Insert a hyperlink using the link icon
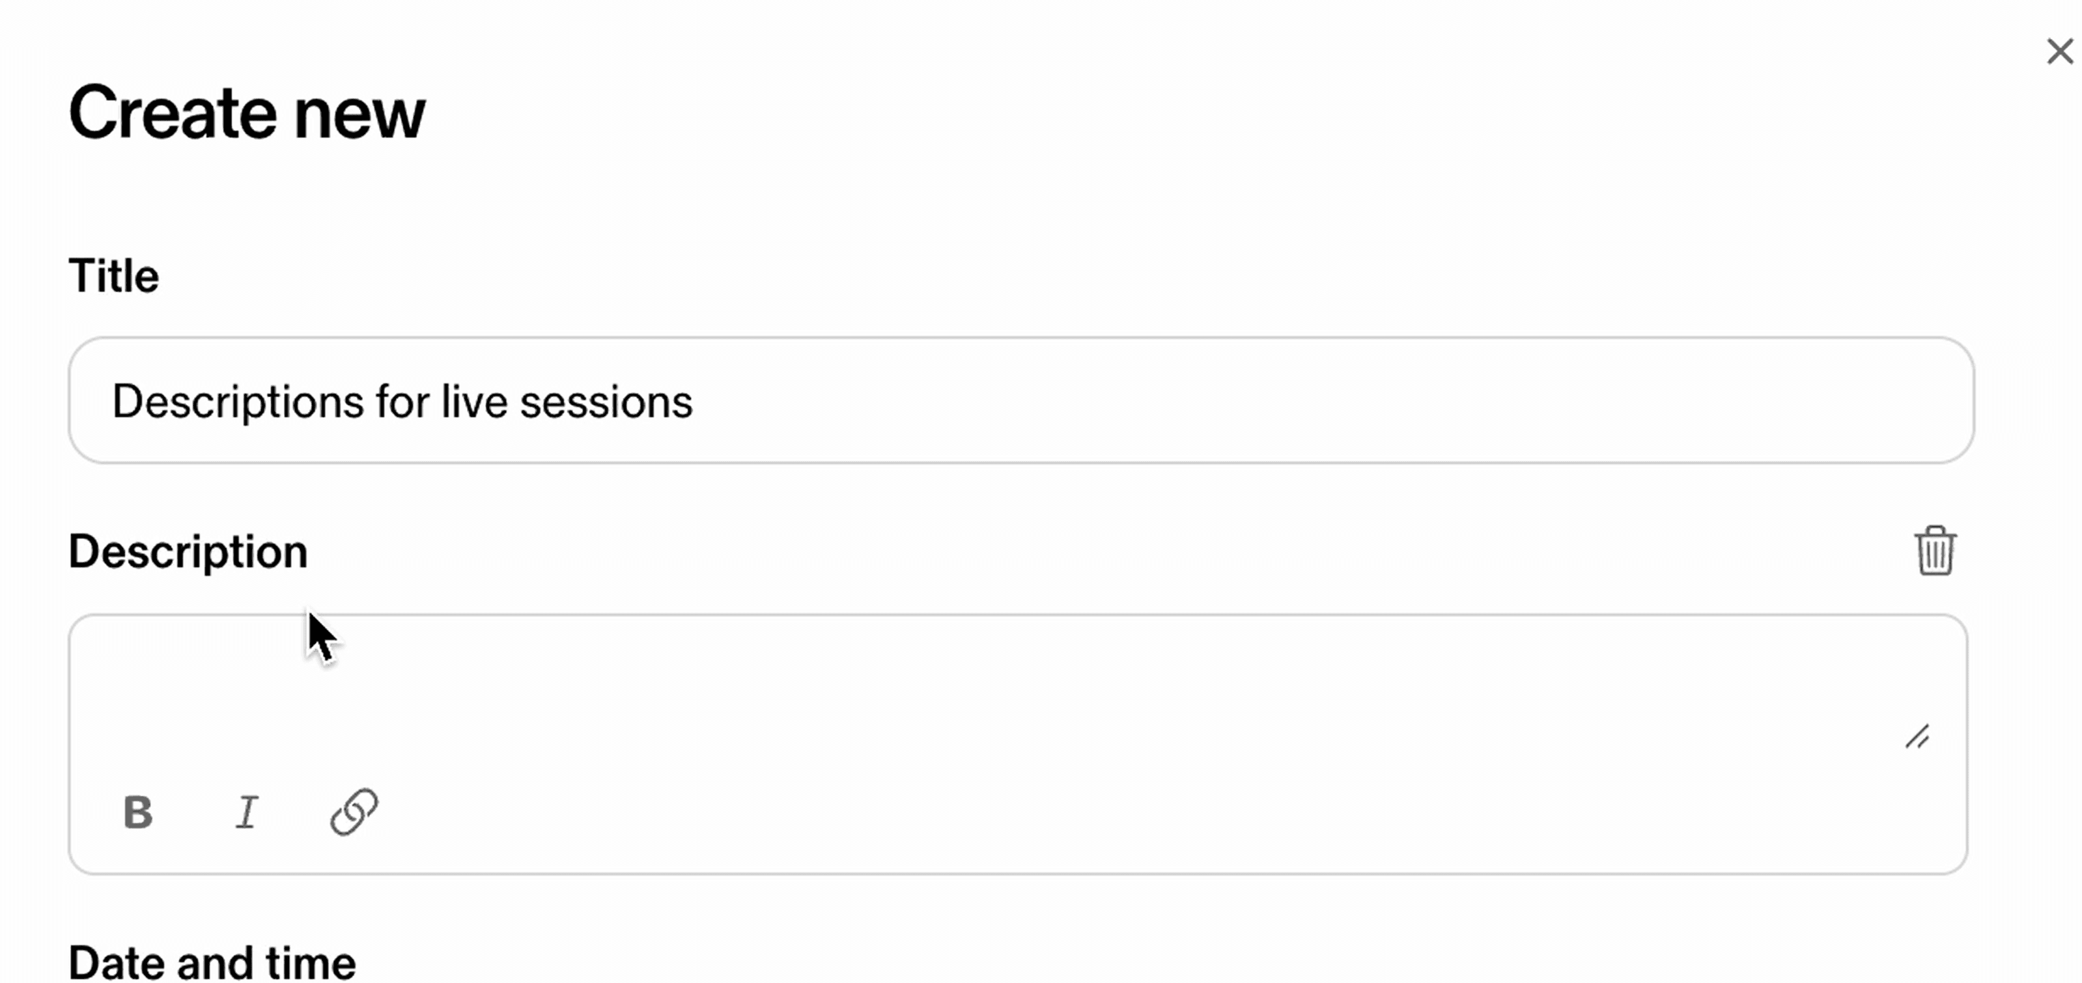 point(354,812)
